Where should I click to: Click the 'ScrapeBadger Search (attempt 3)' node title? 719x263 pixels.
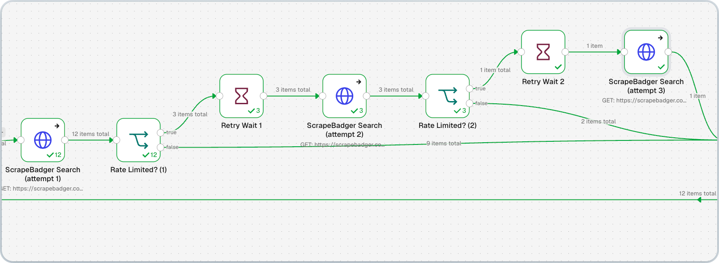tap(646, 86)
